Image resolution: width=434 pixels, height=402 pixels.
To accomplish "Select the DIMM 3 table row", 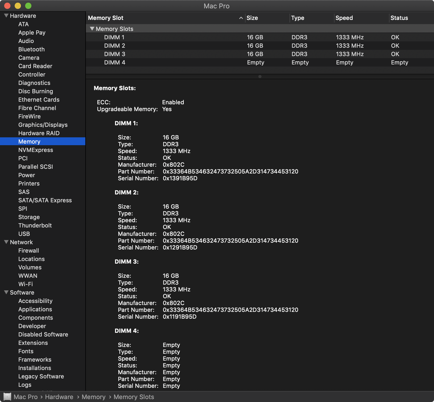I will click(x=260, y=54).
